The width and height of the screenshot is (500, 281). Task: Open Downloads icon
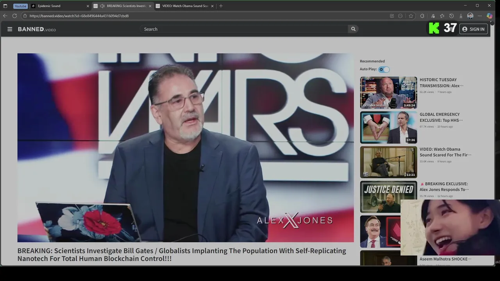461,16
